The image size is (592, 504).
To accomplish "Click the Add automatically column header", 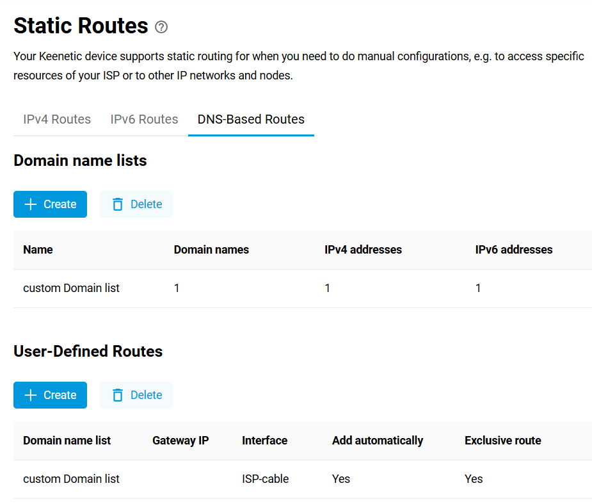I will [378, 441].
